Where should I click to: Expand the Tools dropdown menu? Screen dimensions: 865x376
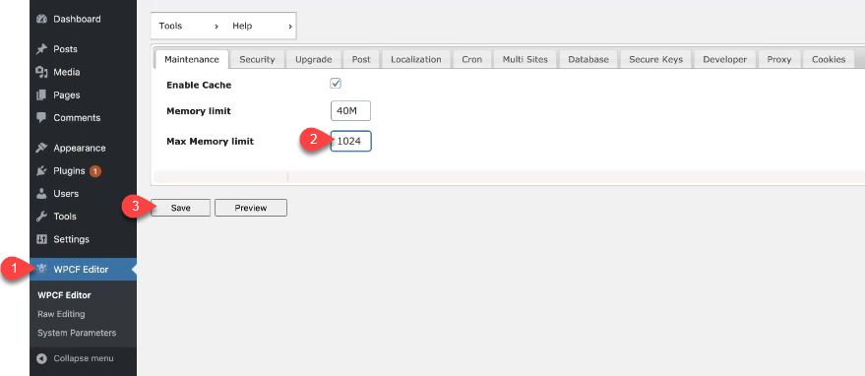(189, 26)
